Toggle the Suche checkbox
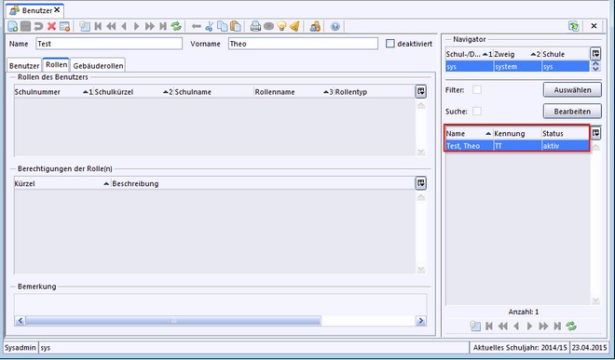The image size is (615, 360). (x=477, y=112)
